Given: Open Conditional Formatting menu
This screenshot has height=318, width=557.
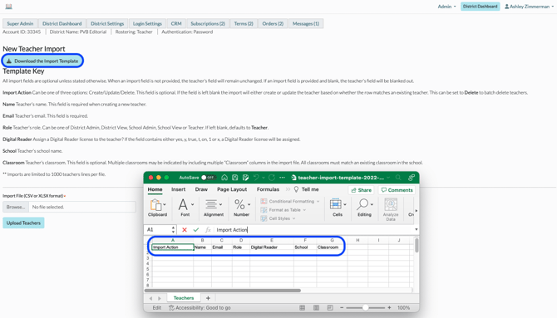Looking at the screenshot, I should coord(290,201).
